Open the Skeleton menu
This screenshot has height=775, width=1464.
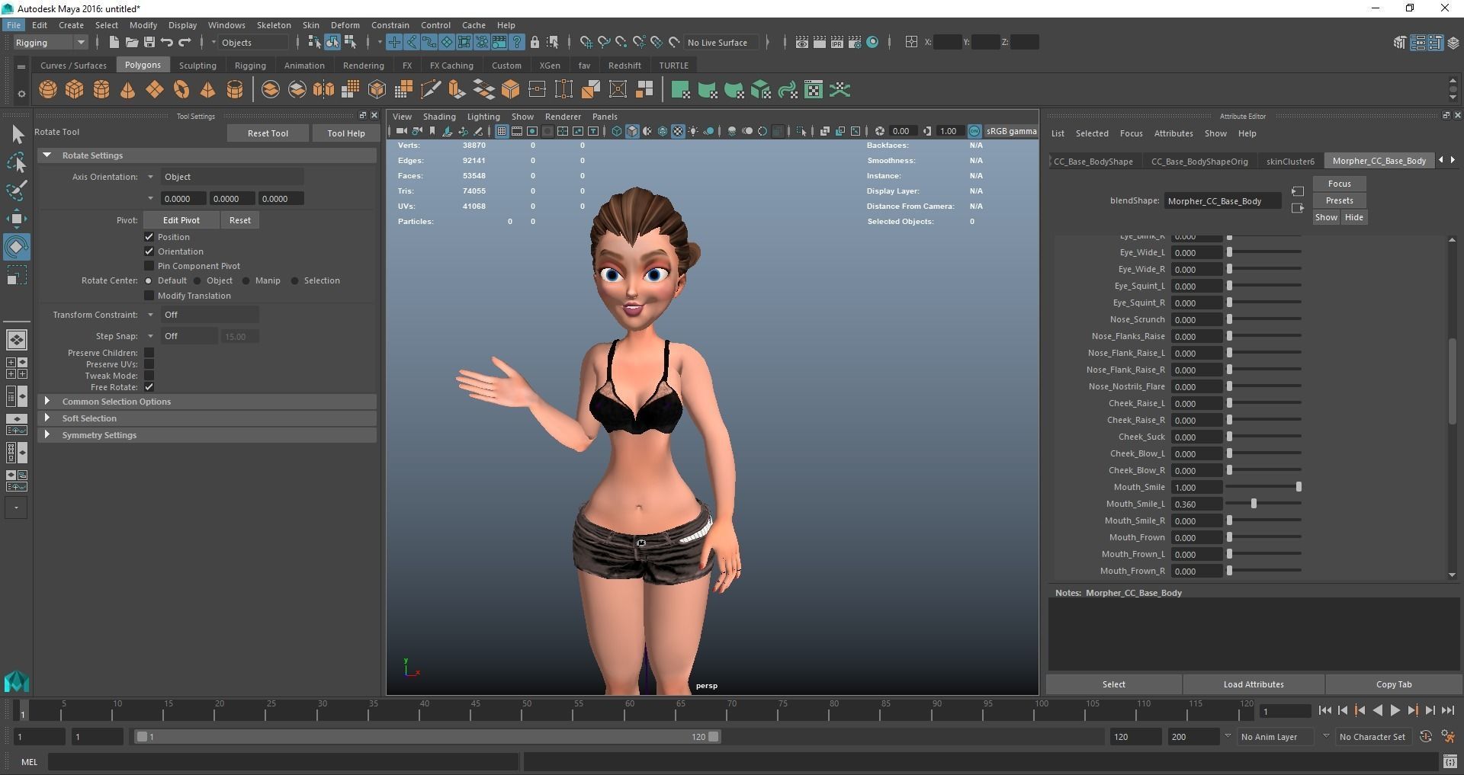[273, 25]
